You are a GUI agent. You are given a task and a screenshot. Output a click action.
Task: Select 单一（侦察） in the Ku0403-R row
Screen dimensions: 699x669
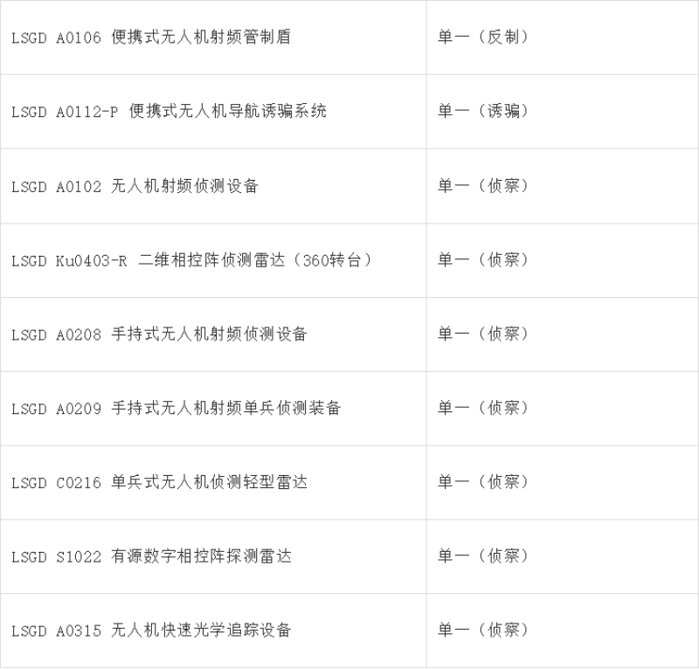(x=483, y=260)
